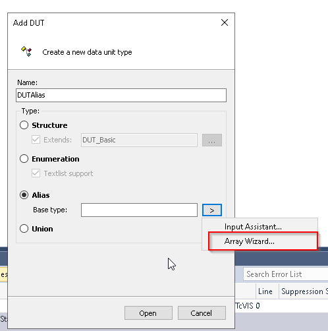Select the Structure radio button

pyautogui.click(x=24, y=125)
